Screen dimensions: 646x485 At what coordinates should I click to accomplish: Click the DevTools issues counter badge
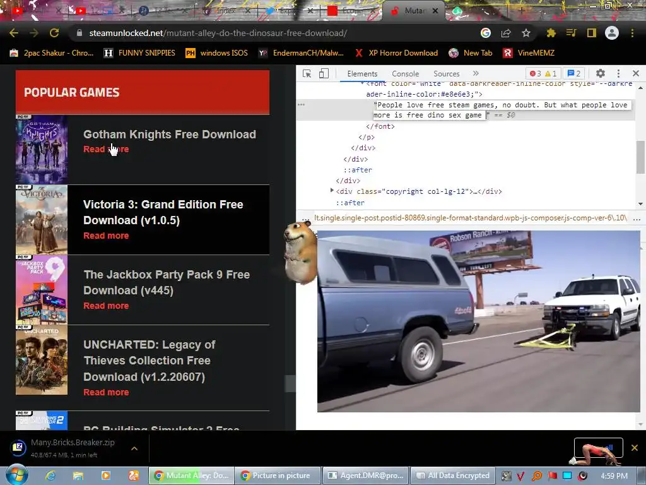574,73
